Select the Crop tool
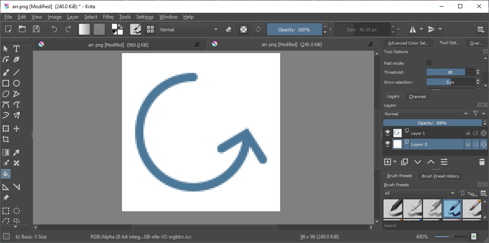 (x=6, y=139)
